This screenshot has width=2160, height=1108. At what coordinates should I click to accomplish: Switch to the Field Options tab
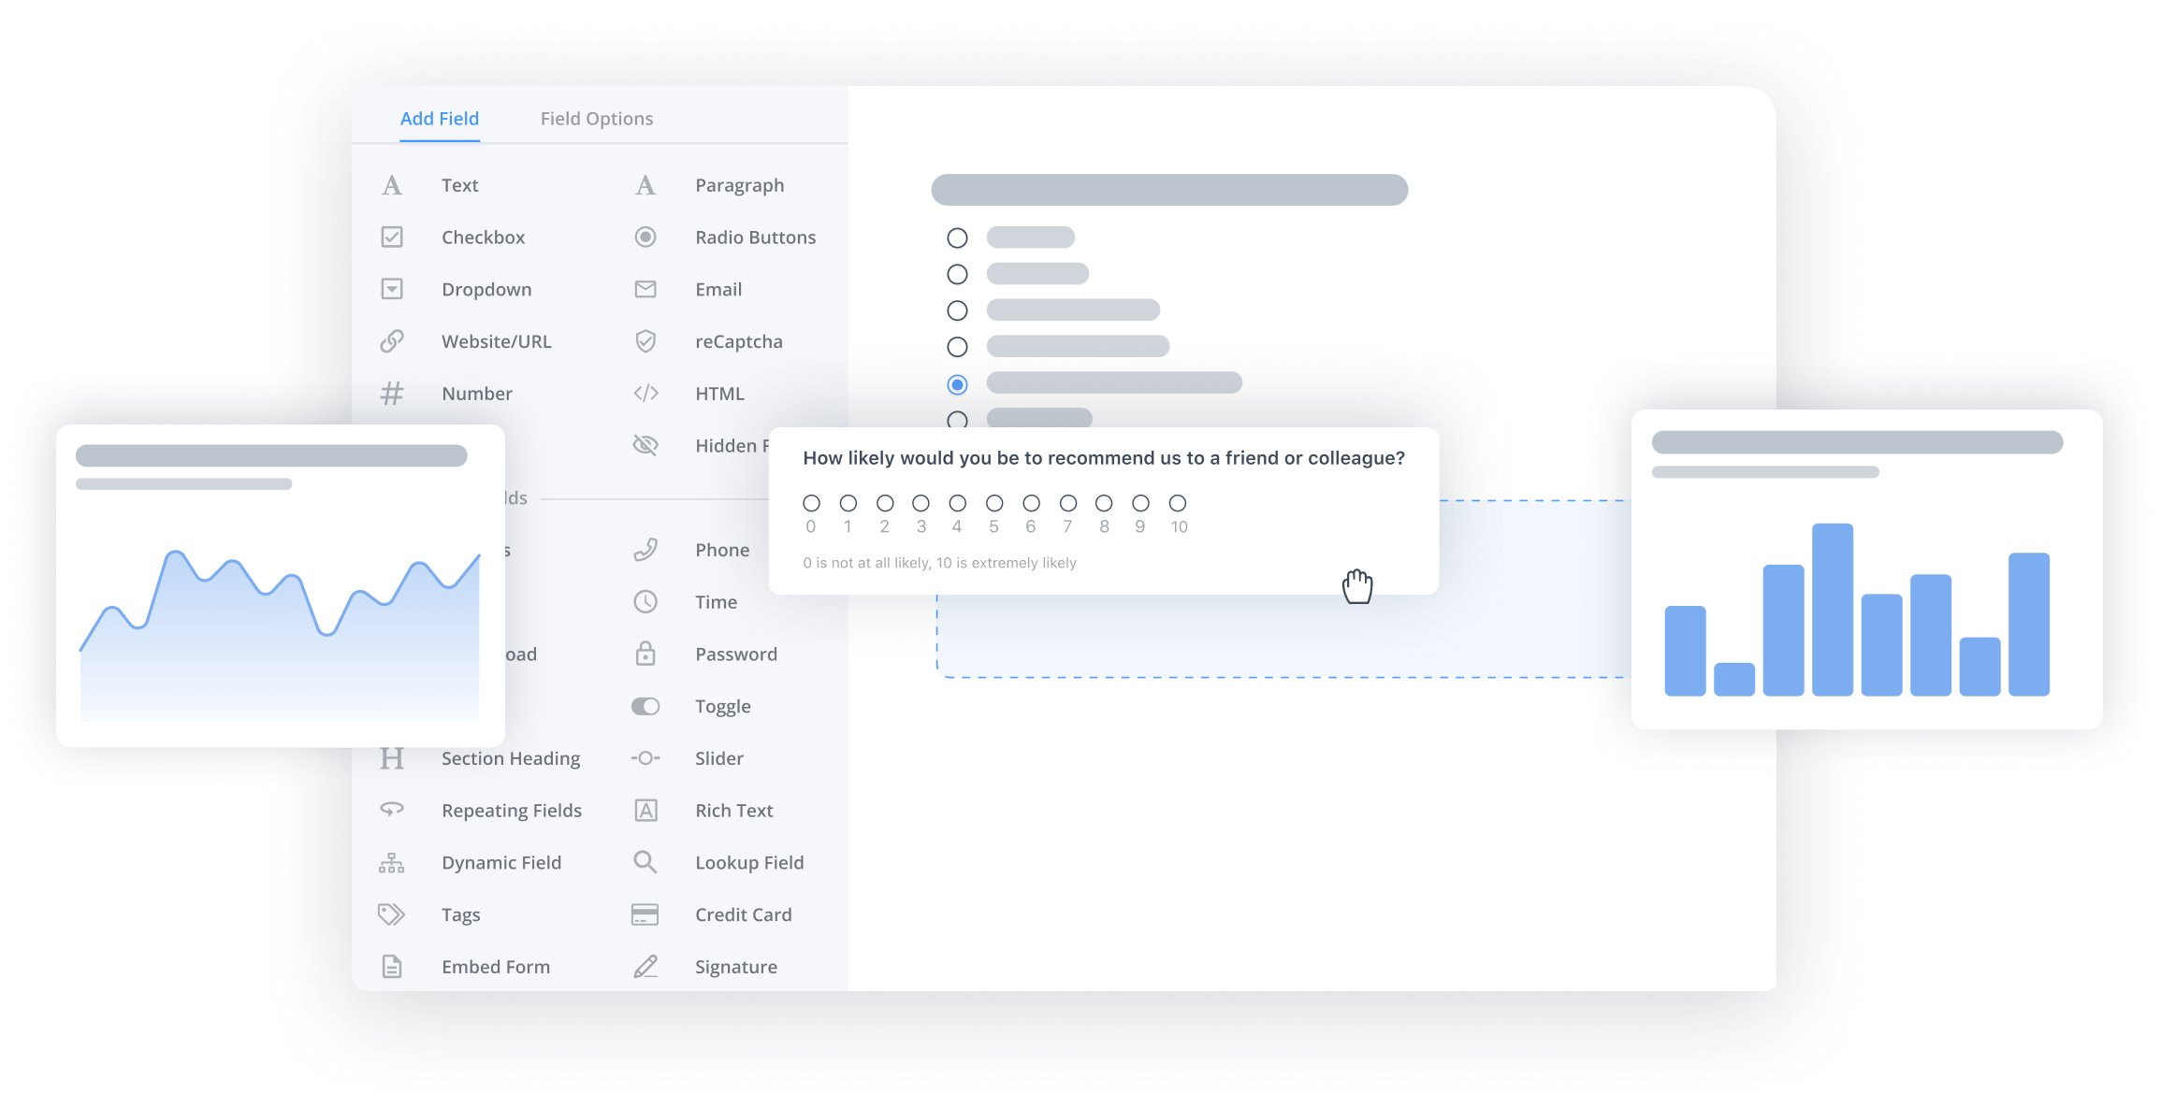pyautogui.click(x=596, y=118)
